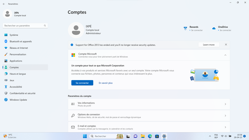Click the Rewards medal icon
This screenshot has width=249, height=140.
tap(185, 28)
